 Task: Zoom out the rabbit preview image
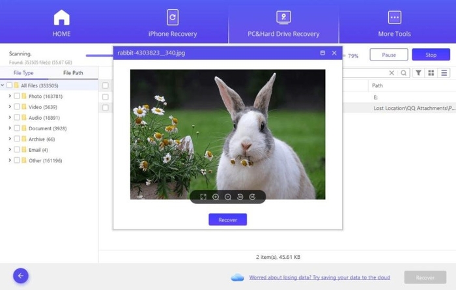click(x=228, y=197)
